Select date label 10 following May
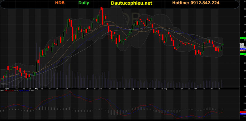246x121 pixels. (42, 89)
